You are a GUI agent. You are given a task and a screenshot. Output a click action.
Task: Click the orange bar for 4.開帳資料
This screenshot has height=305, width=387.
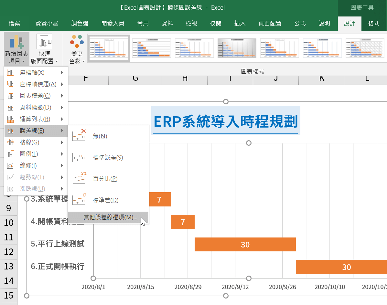[183, 222]
